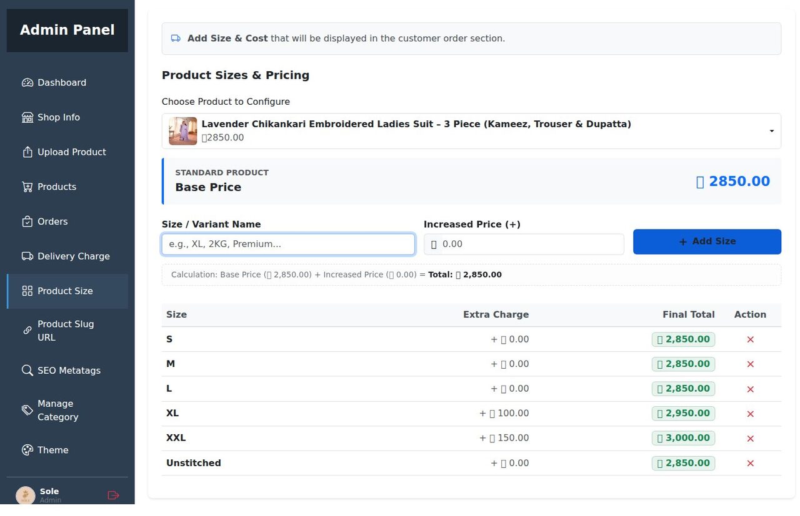Click the XL extra charge 100.00 cell

pos(504,413)
